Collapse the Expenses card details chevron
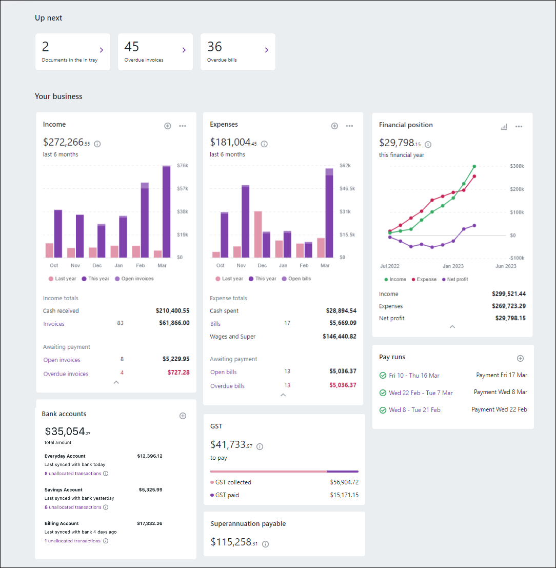Screen dimensions: 556x568 283,395
